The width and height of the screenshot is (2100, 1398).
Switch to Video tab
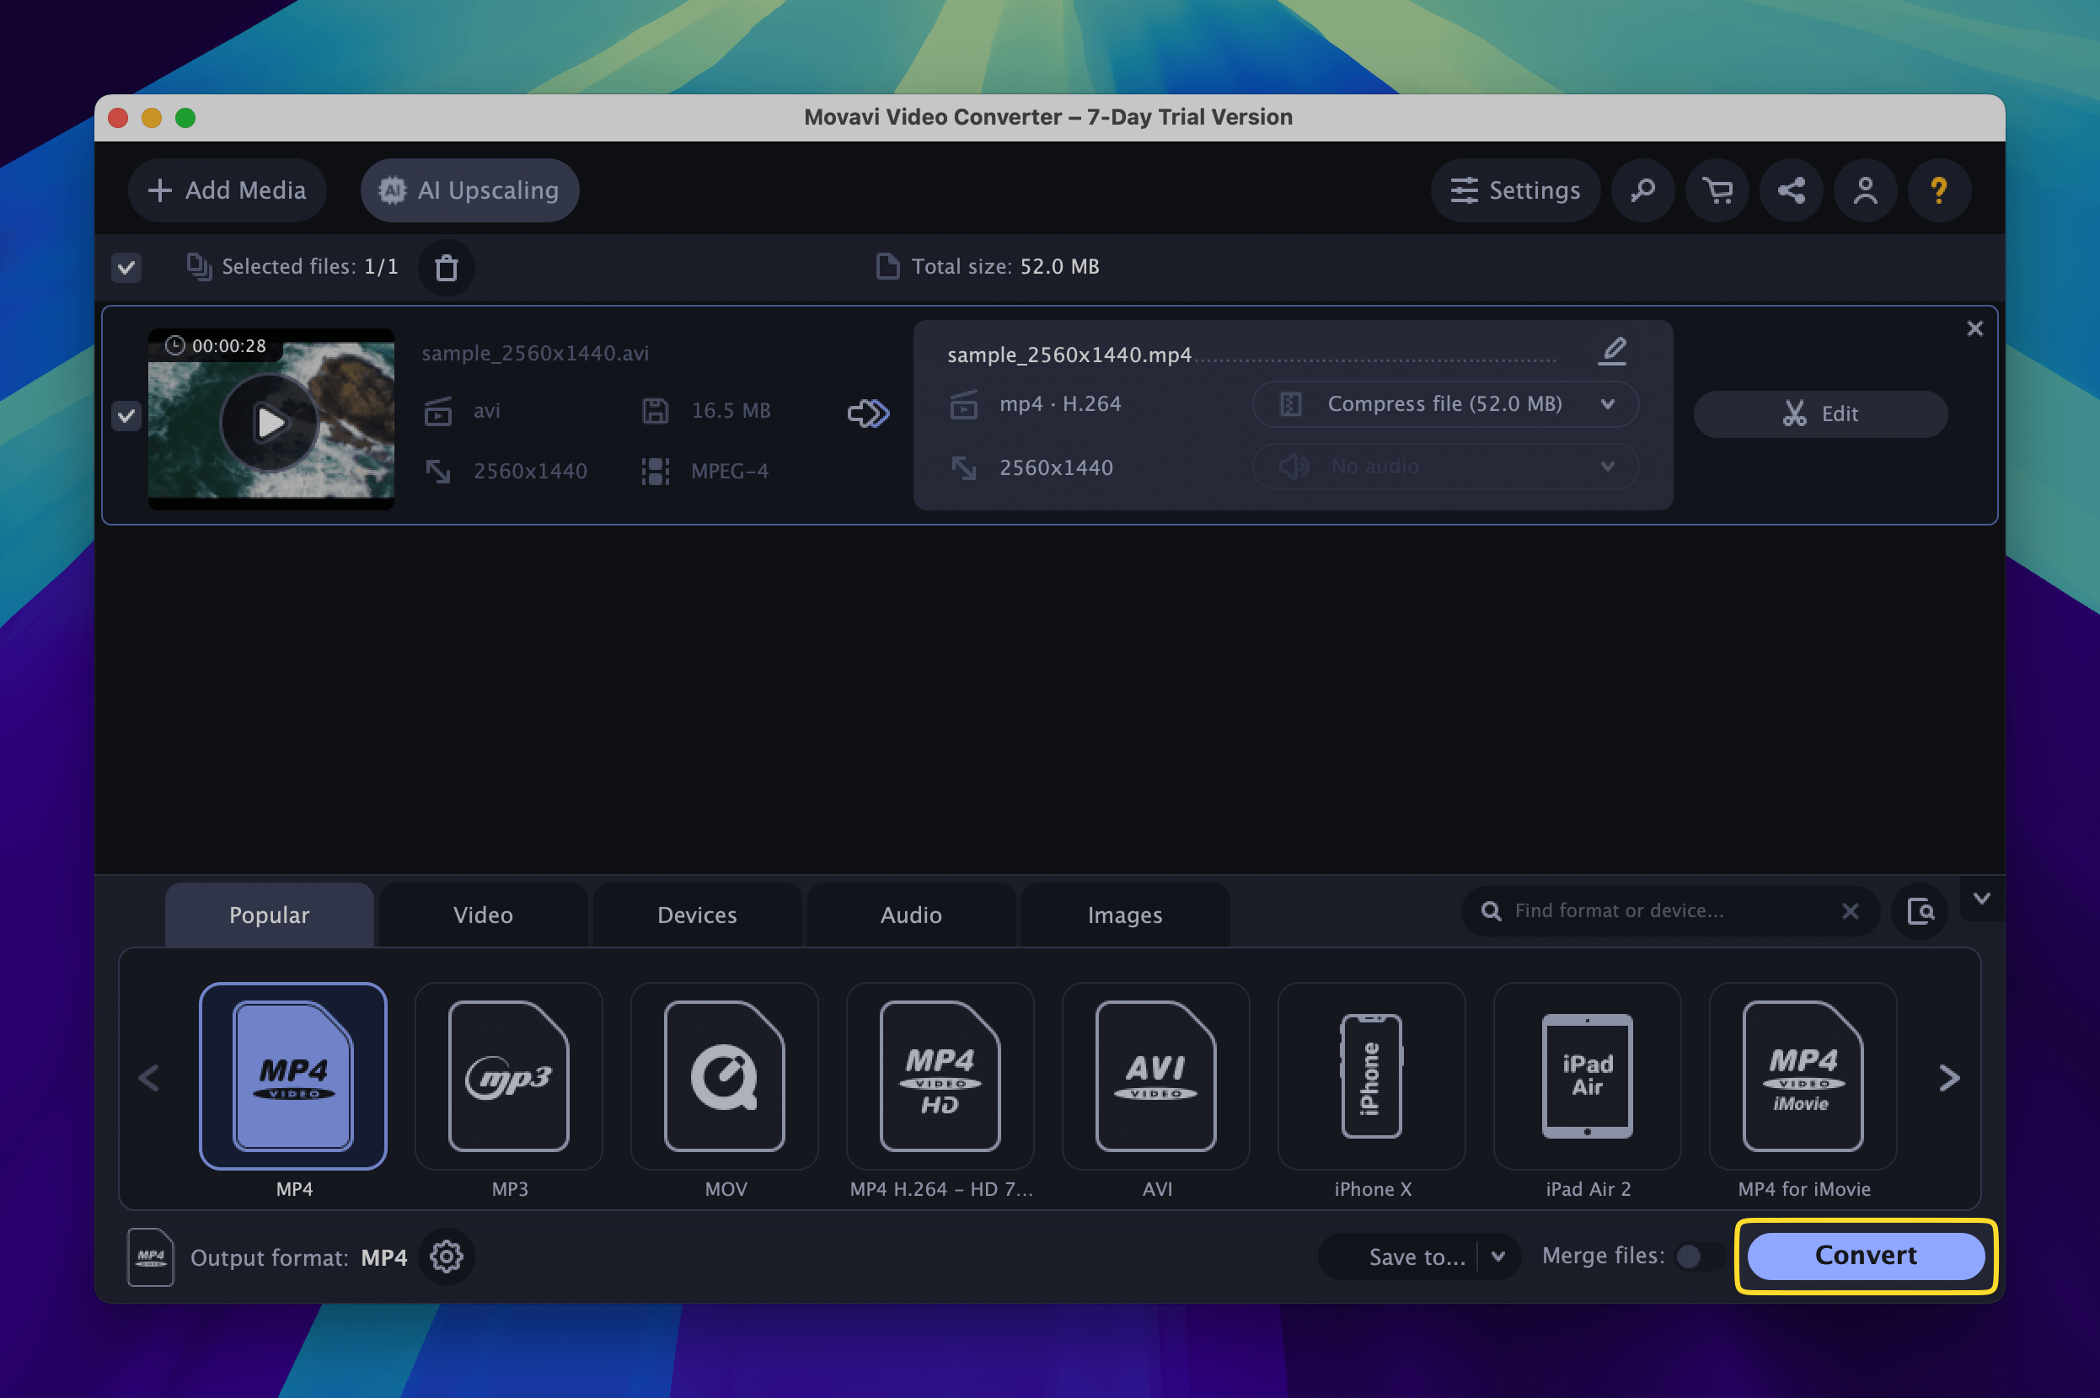(x=483, y=913)
